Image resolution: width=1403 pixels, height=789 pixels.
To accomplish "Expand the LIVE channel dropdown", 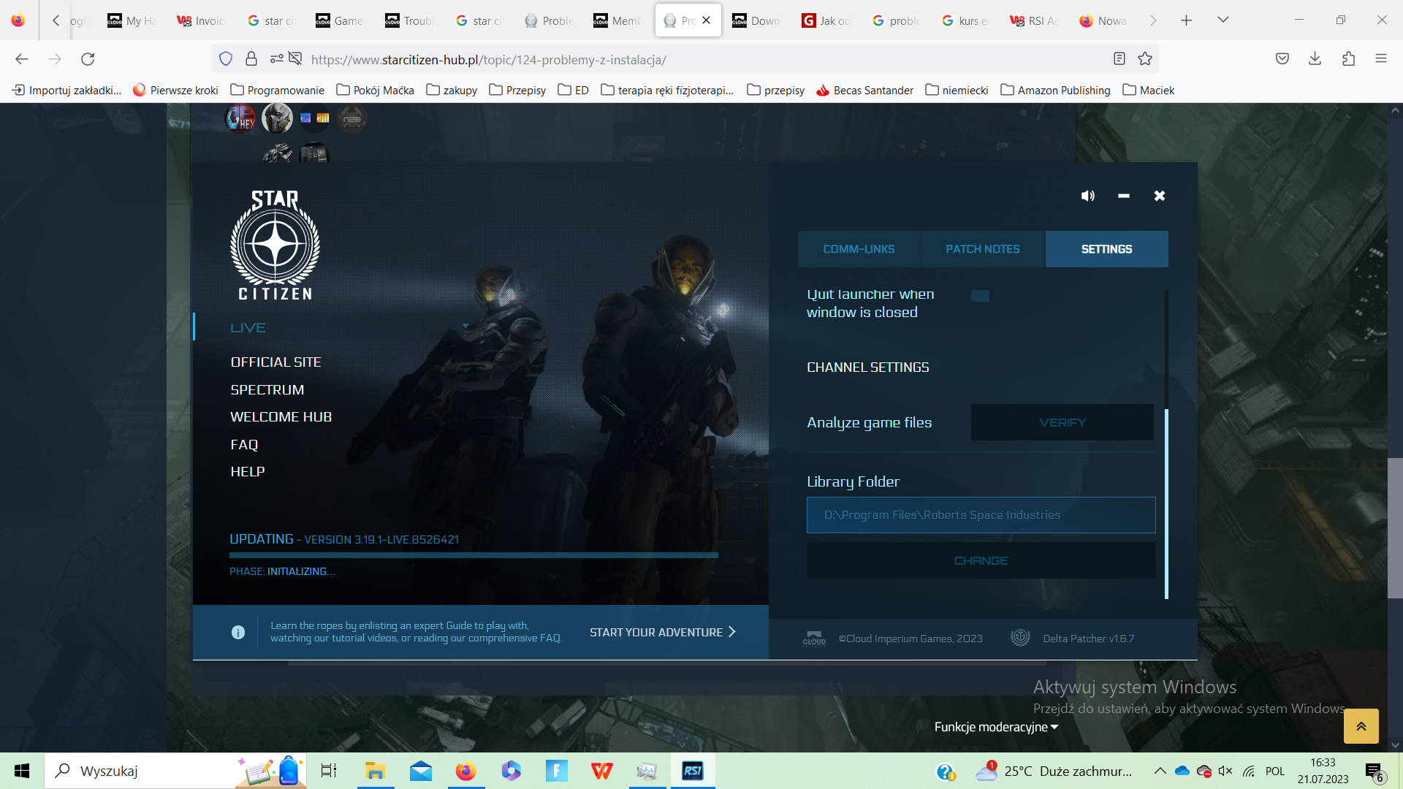I will click(x=465, y=326).
